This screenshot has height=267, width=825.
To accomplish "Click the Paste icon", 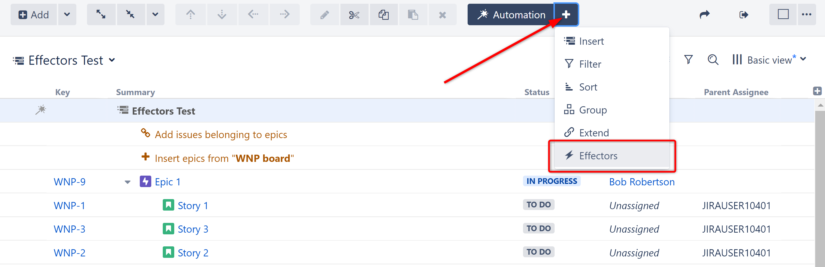I will 413,14.
